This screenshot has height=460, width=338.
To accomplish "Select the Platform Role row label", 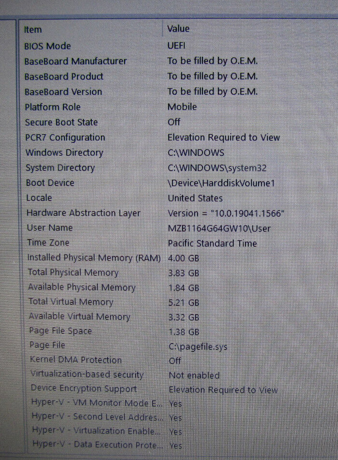I will pos(53,107).
